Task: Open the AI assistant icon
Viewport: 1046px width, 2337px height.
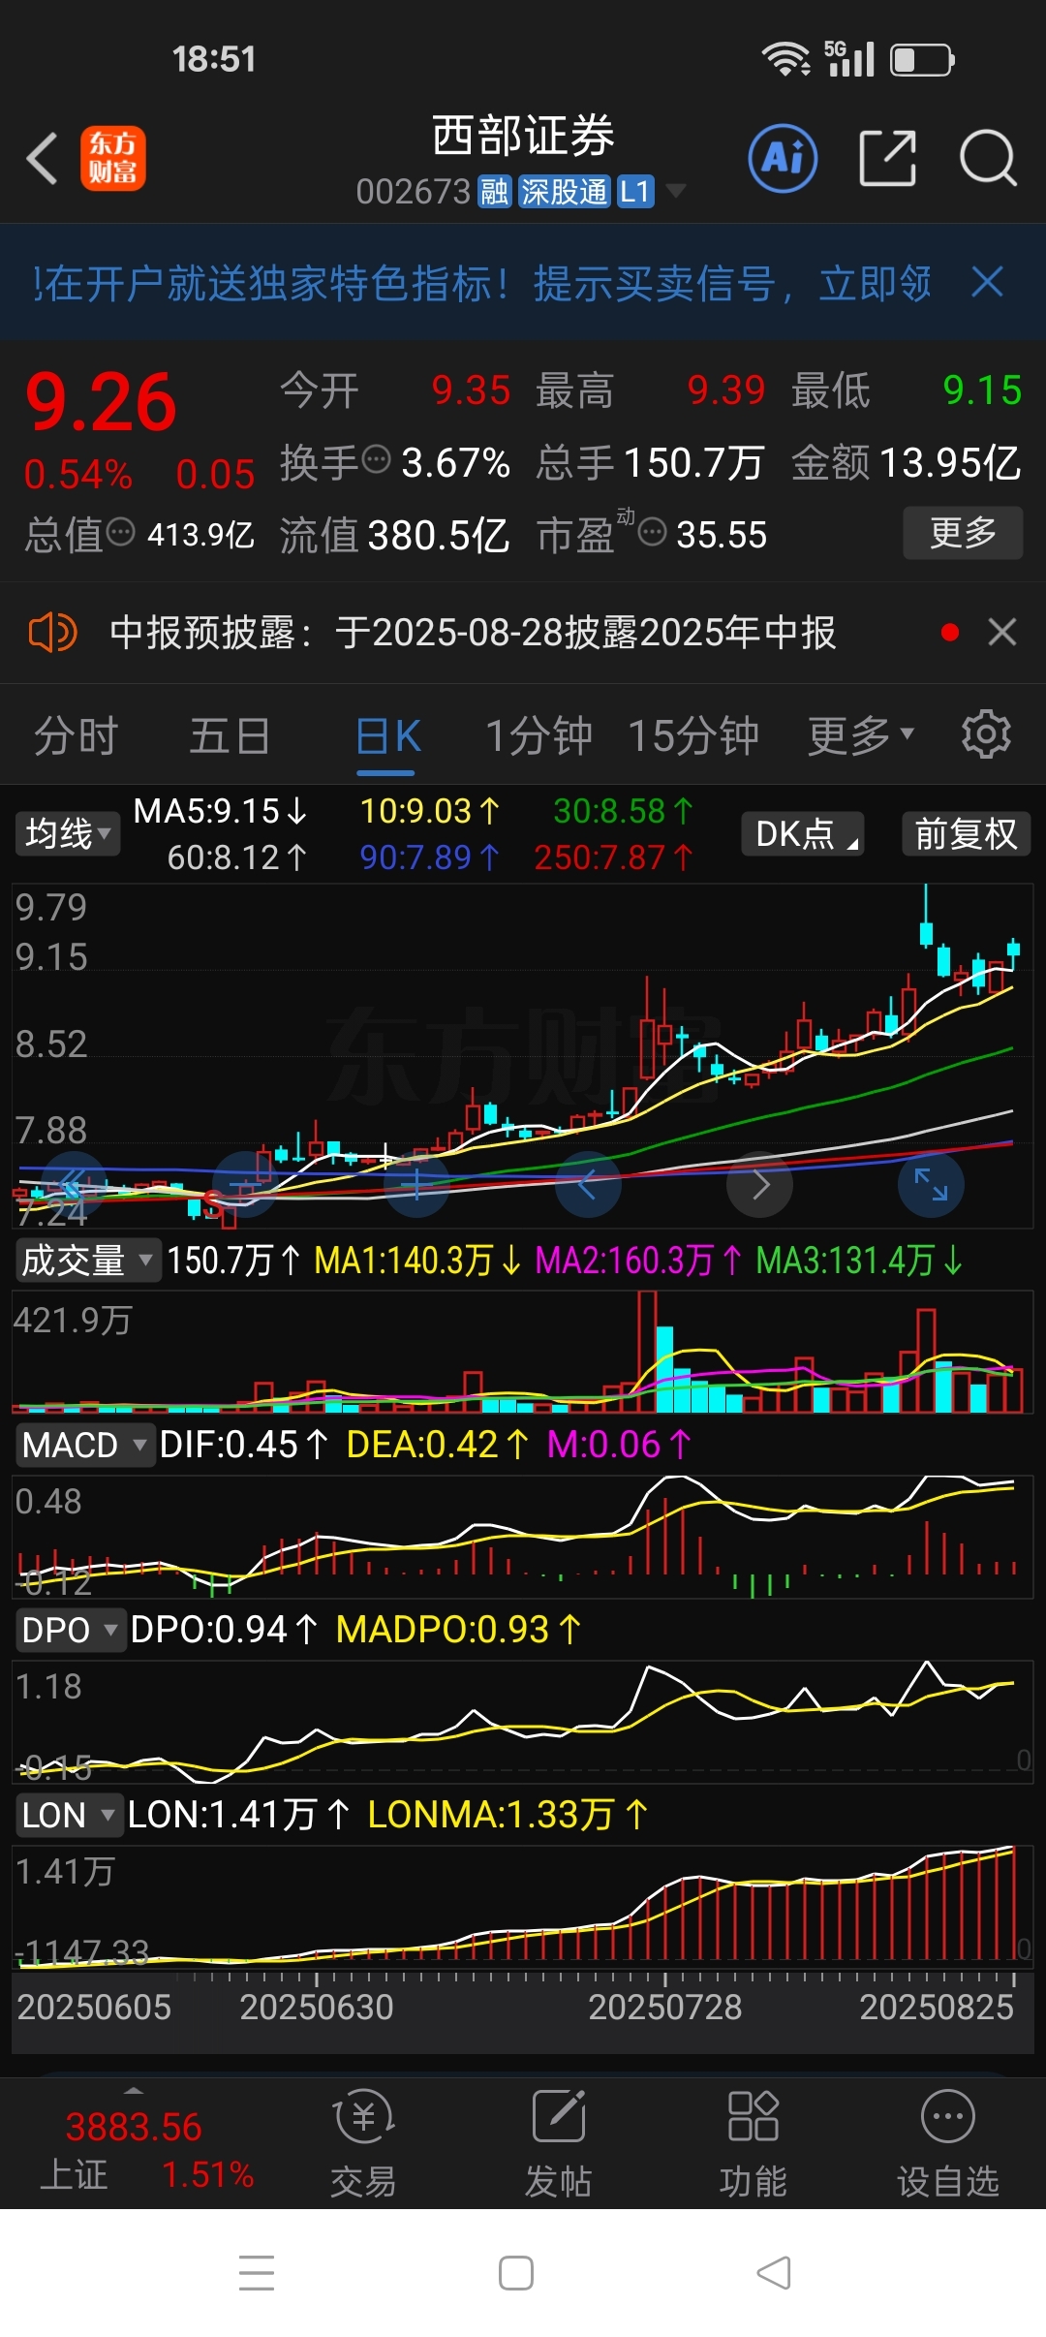Action: point(783,158)
